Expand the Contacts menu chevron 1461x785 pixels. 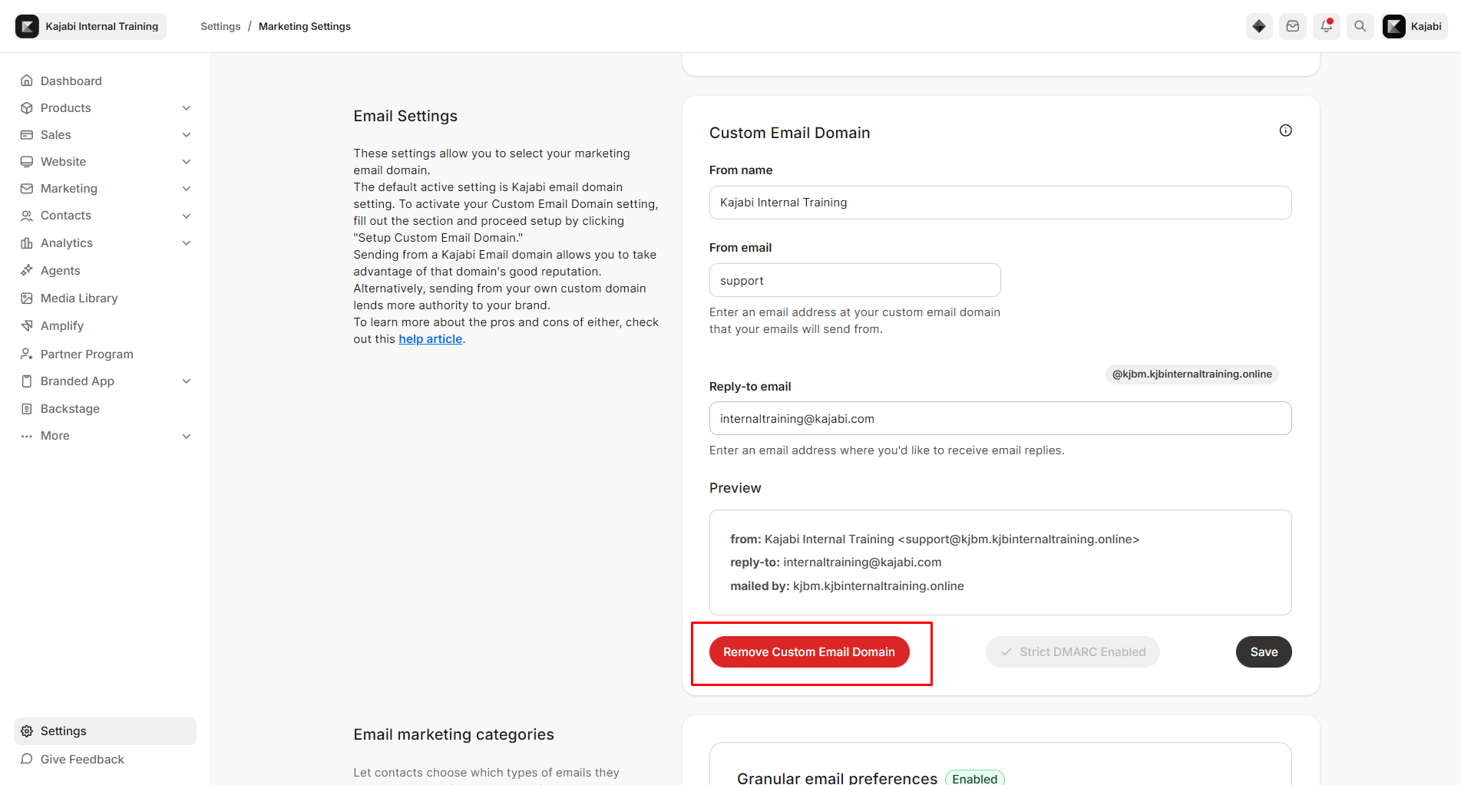click(x=187, y=216)
